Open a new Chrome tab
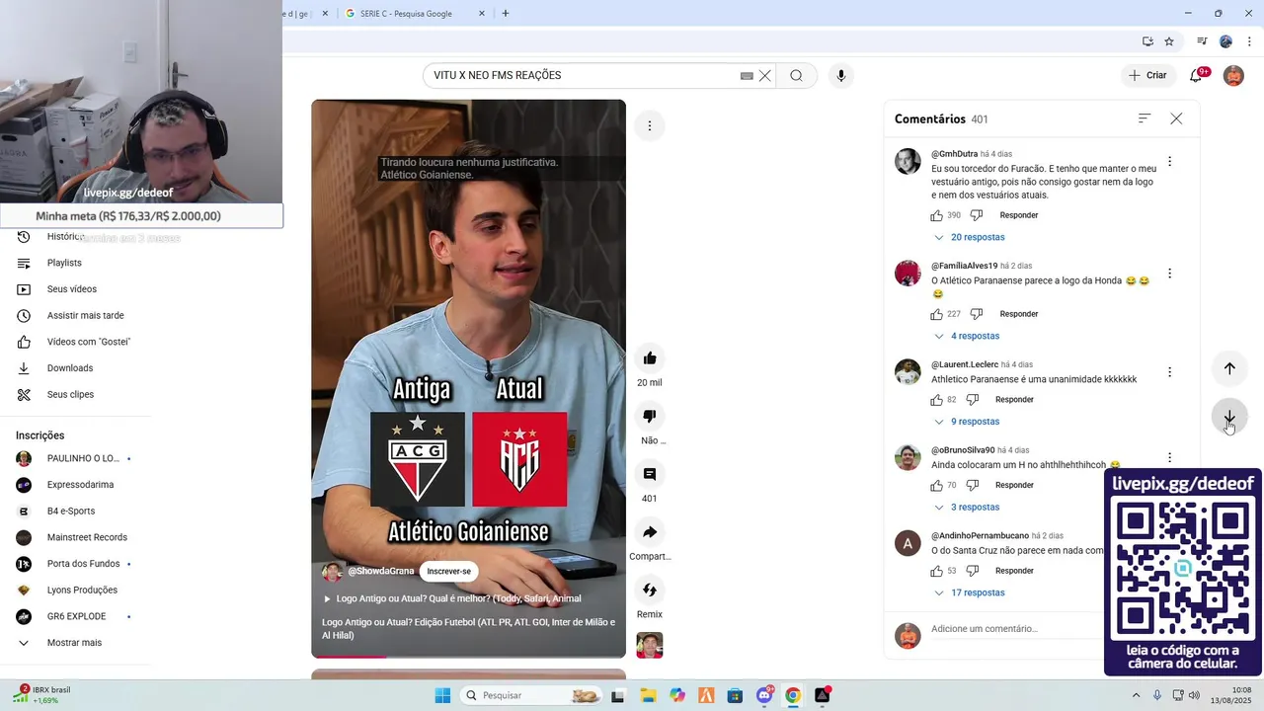Screen dimensions: 1264x711 tap(506, 14)
